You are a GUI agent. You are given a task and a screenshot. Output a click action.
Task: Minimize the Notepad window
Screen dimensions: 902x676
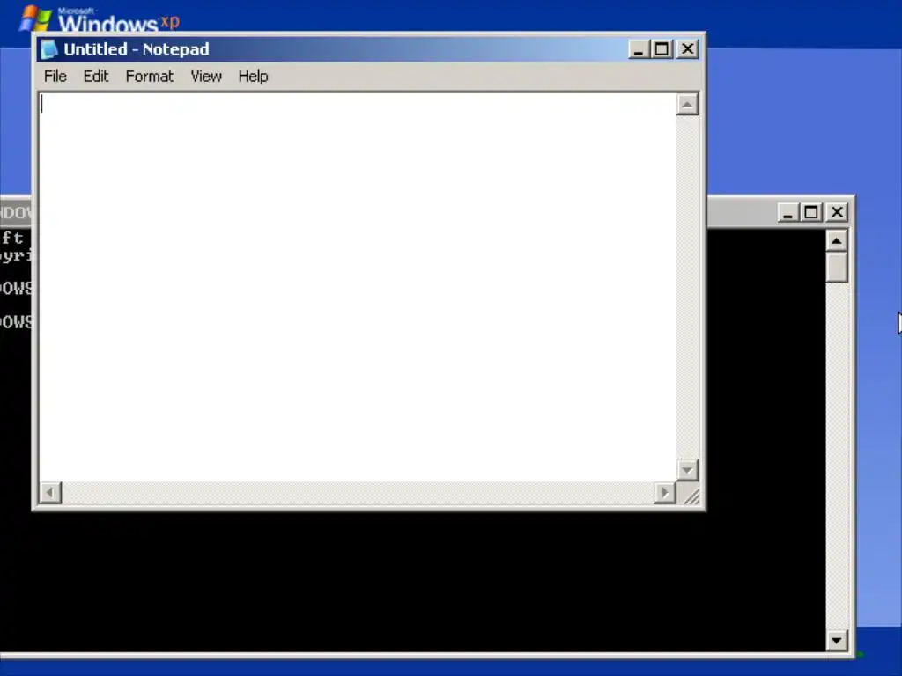tap(638, 49)
